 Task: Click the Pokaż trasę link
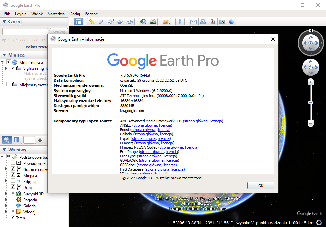37,47
